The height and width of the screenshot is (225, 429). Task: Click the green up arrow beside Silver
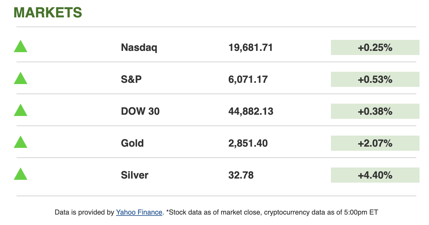[21, 174]
